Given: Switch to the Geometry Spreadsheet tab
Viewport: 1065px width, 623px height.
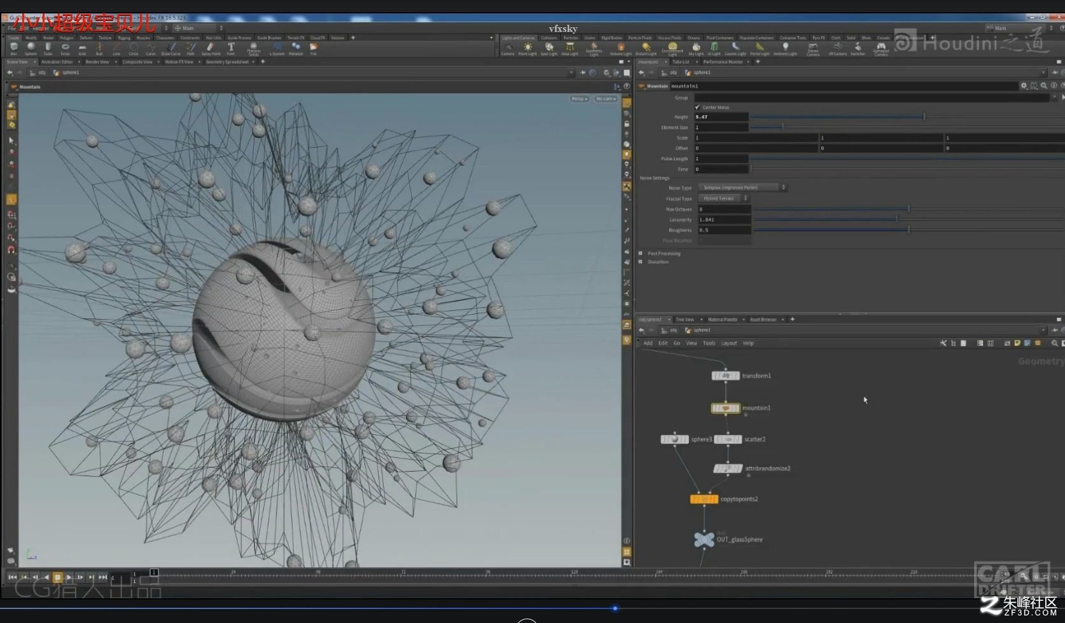Looking at the screenshot, I should coord(227,62).
